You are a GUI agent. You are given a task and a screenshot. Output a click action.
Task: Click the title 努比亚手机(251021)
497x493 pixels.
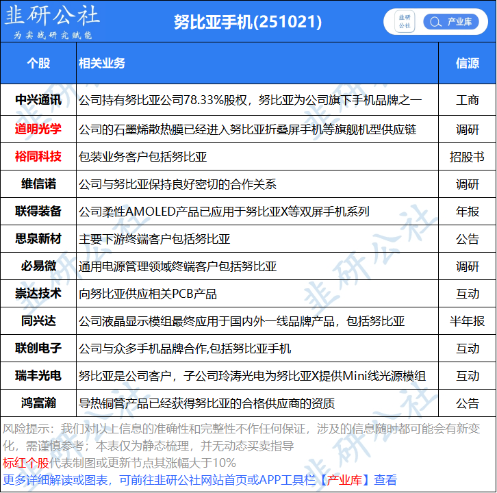point(248,22)
